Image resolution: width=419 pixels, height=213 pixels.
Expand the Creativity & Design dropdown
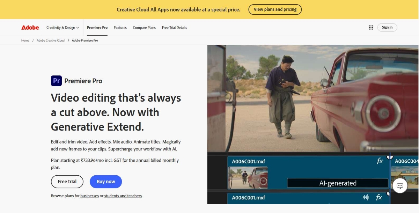(x=63, y=27)
